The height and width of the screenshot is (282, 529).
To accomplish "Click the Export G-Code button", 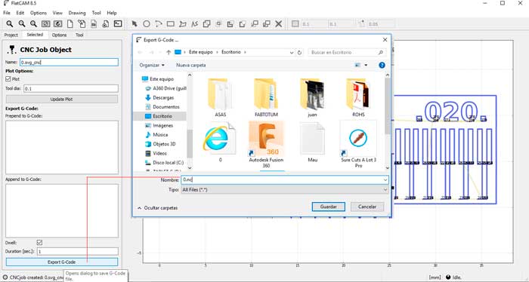I will 62,262.
